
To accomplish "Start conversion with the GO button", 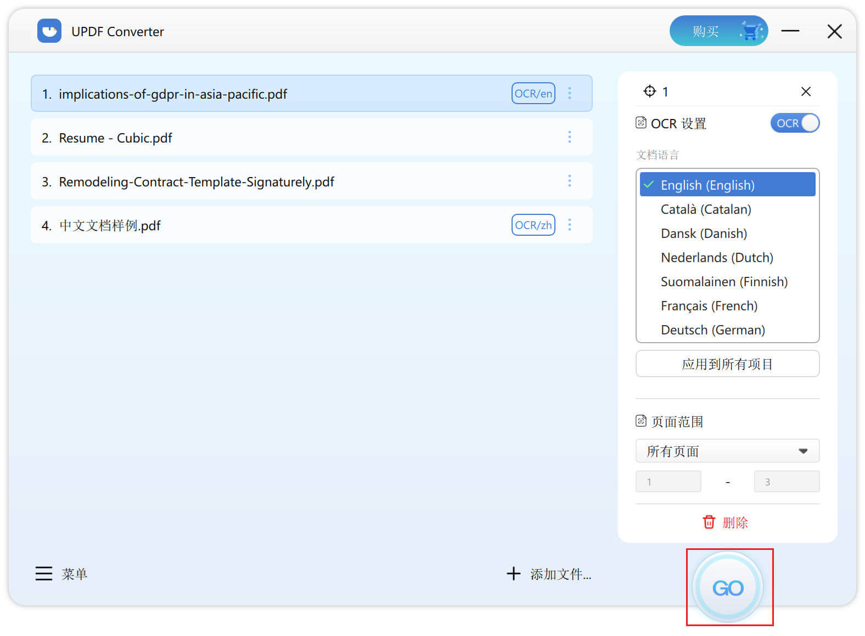I will pyautogui.click(x=728, y=587).
